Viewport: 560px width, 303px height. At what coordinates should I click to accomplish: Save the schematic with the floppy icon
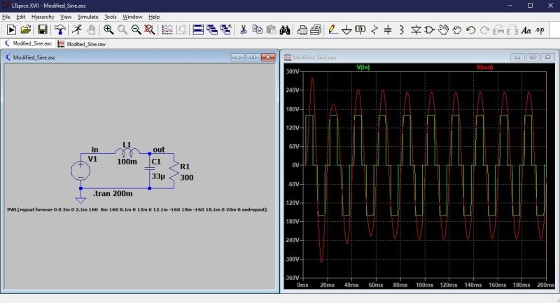[x=43, y=30]
